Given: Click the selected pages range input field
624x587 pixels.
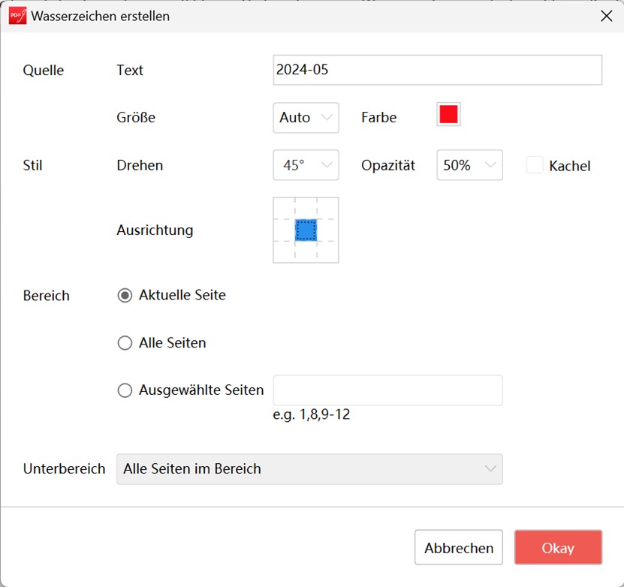Looking at the screenshot, I should coord(387,390).
